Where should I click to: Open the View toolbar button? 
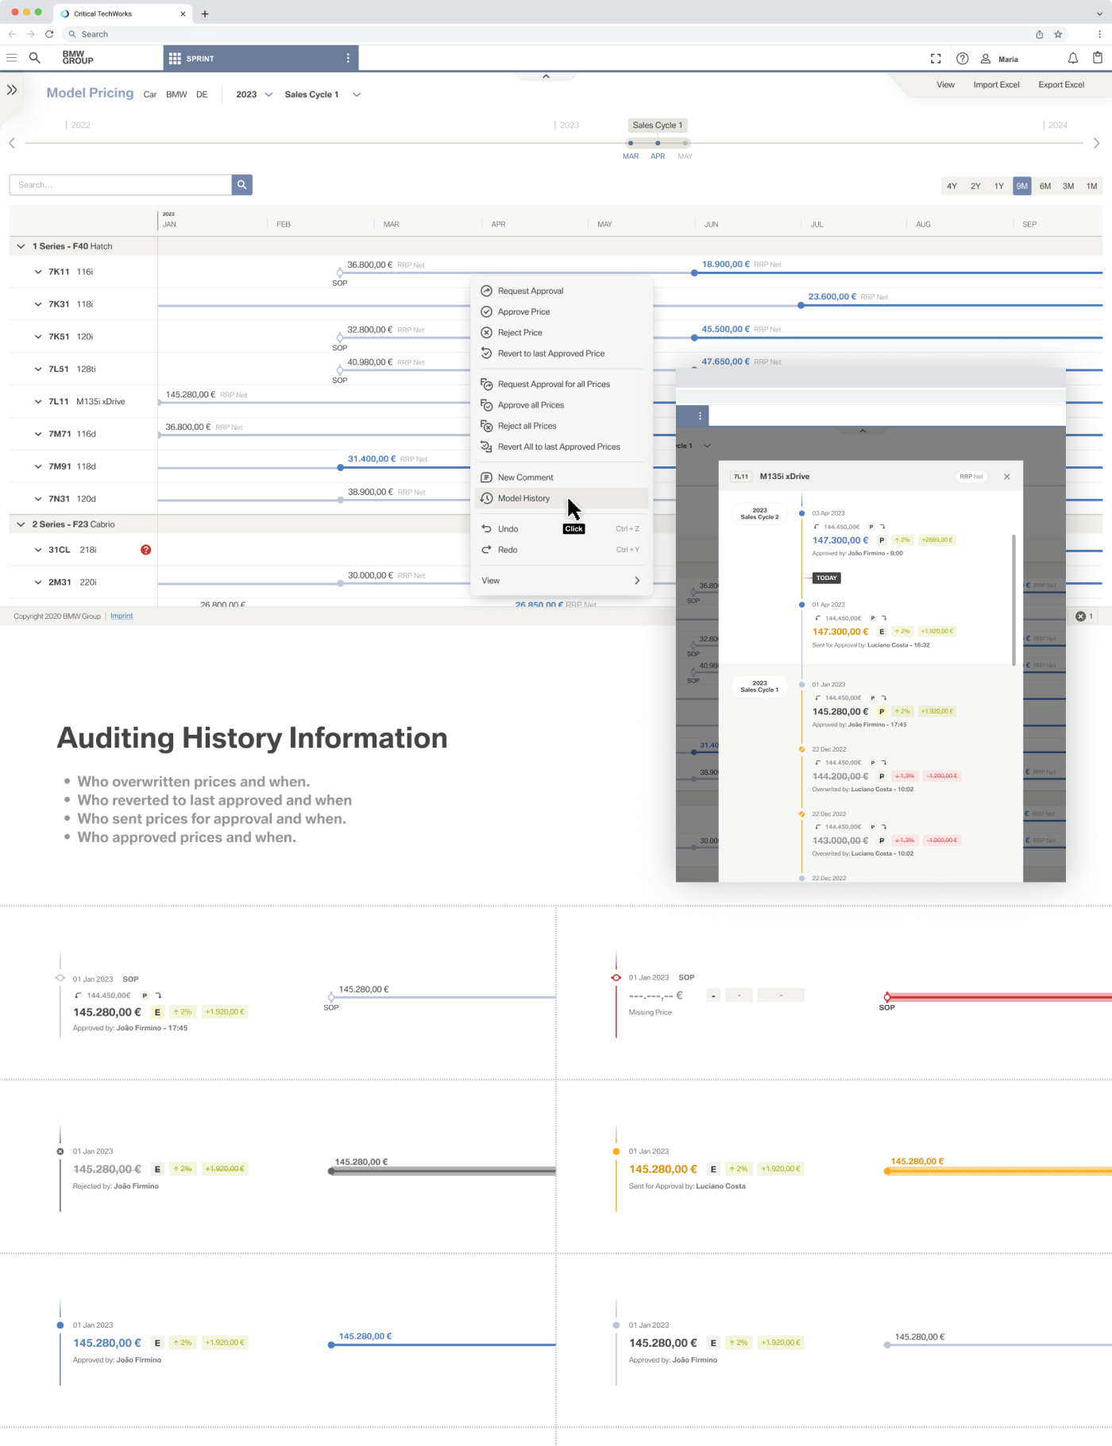945,85
